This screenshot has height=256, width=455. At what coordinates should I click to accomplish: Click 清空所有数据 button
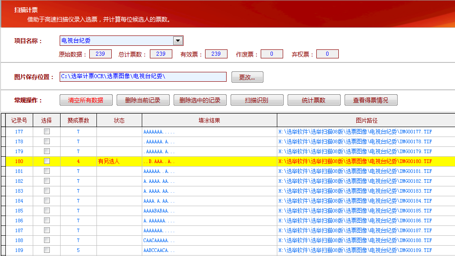85,100
